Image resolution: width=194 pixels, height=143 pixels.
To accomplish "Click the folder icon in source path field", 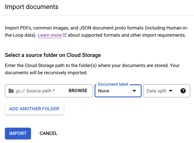I will point(11,91).
